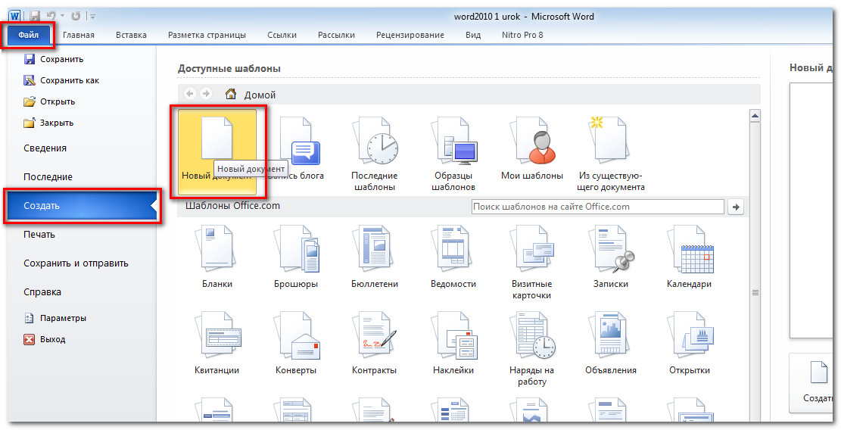The height and width of the screenshot is (430, 841).
Task: Open Мои шаблоны icon
Action: [x=532, y=141]
